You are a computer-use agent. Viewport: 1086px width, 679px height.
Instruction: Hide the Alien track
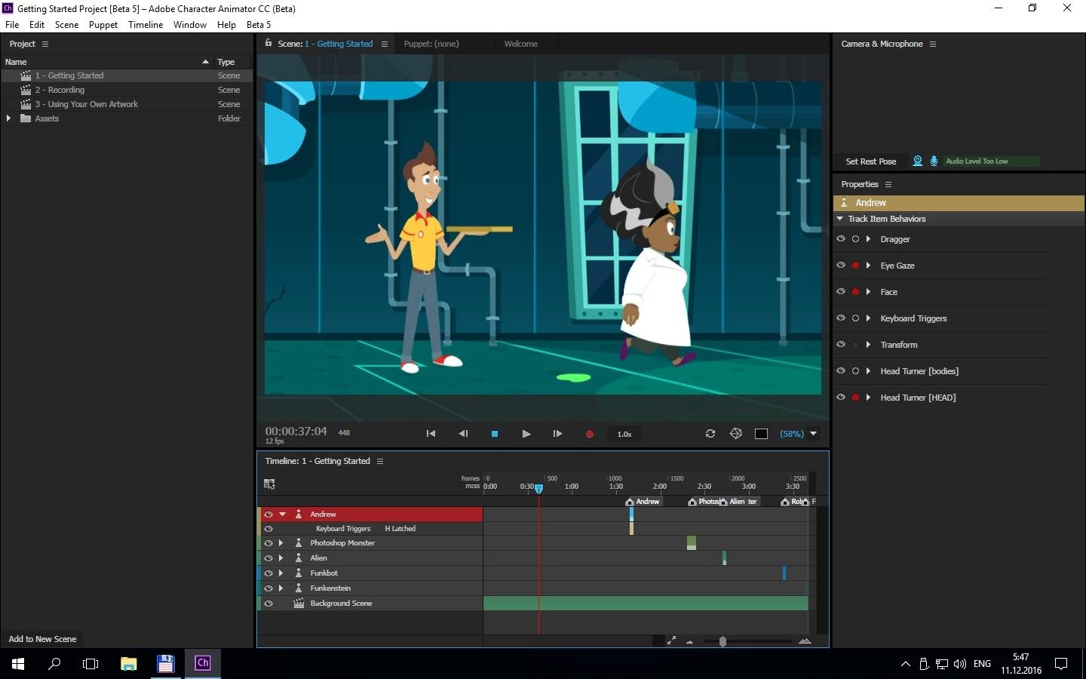pyautogui.click(x=268, y=558)
